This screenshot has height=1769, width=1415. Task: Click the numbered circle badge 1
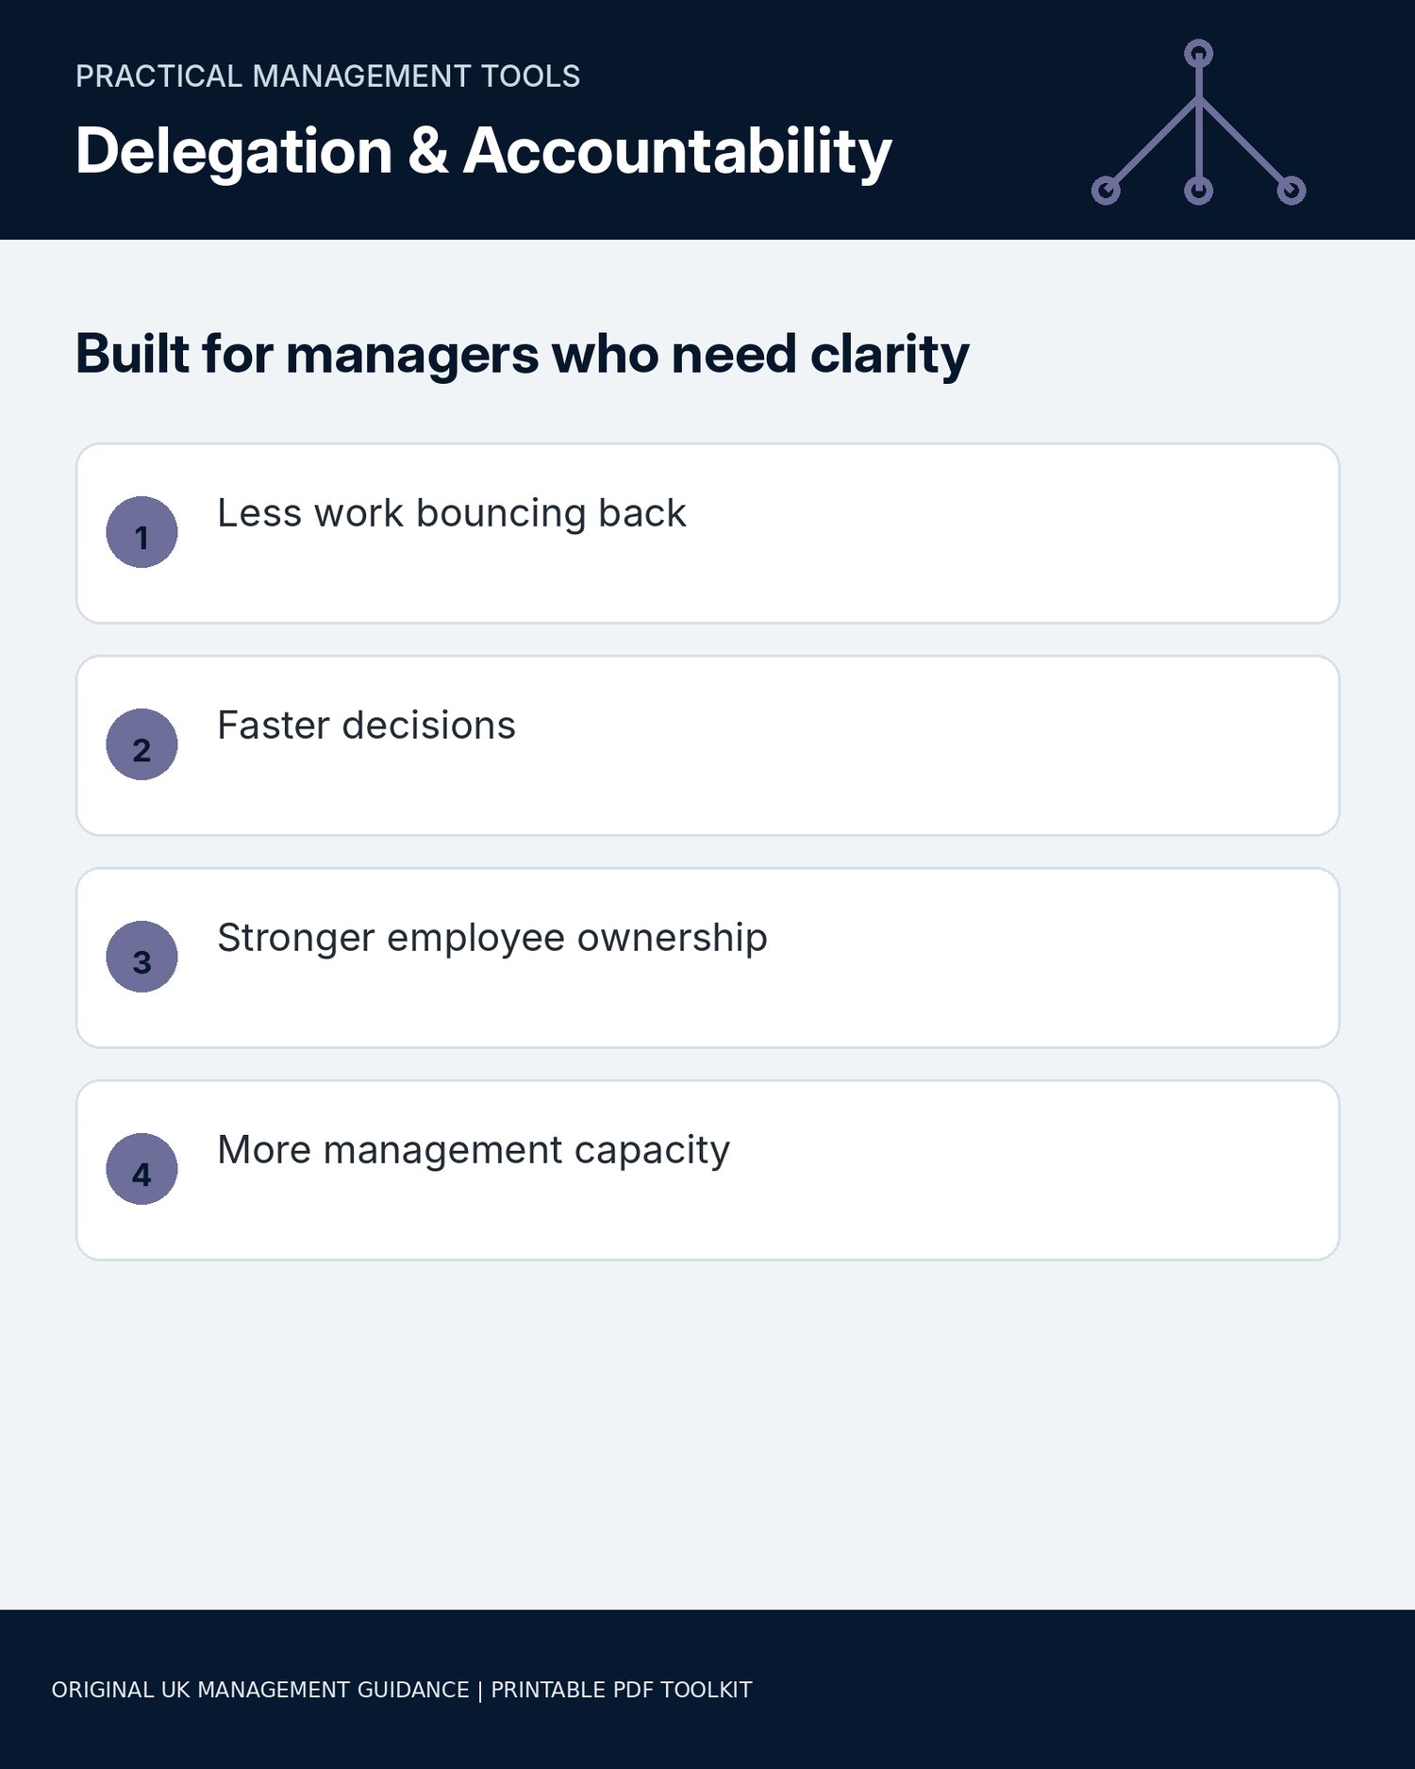click(141, 532)
